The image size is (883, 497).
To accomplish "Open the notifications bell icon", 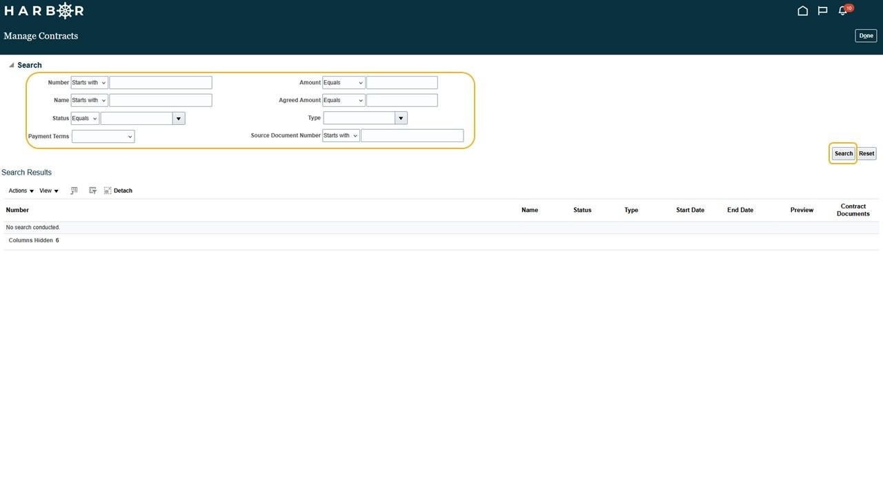I will (843, 10).
